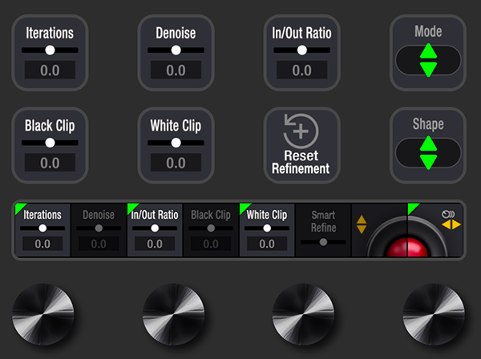This screenshot has width=481, height=359.
Task: Select the White Clip cell in the strip
Action: point(267,230)
